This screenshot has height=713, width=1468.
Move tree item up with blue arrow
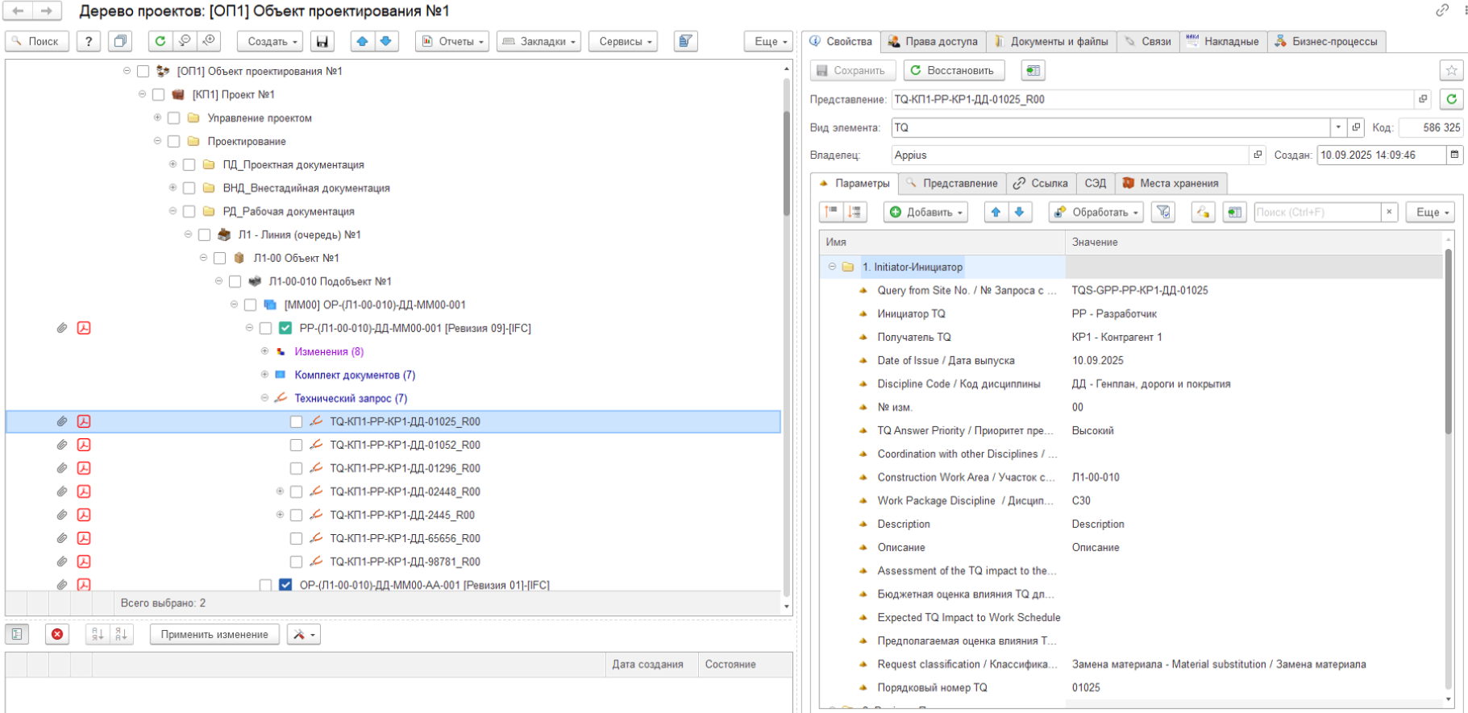363,42
